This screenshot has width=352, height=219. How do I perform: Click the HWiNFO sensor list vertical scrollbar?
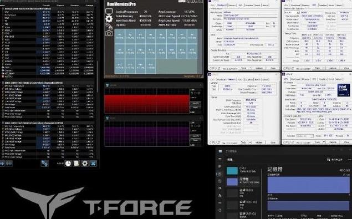pos(97,77)
